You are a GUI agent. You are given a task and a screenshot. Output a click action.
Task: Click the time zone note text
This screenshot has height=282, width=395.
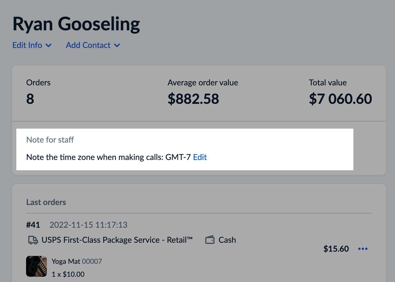point(108,157)
